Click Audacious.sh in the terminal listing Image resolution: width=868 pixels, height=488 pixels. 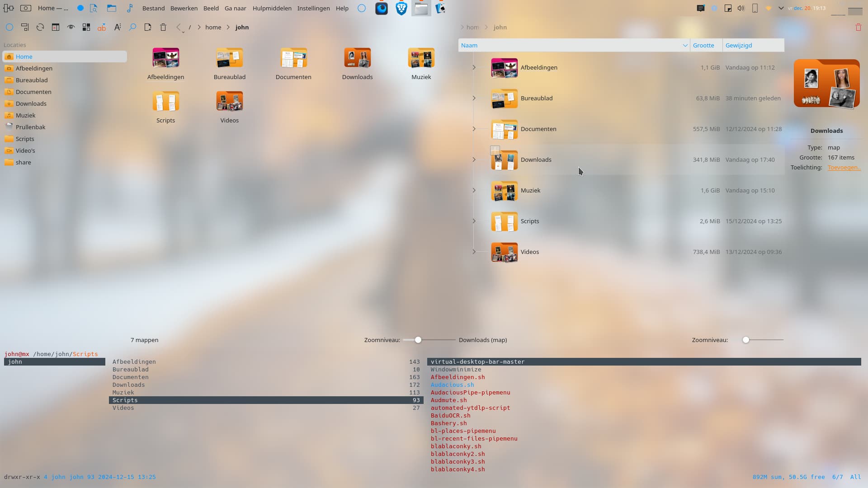tap(452, 385)
